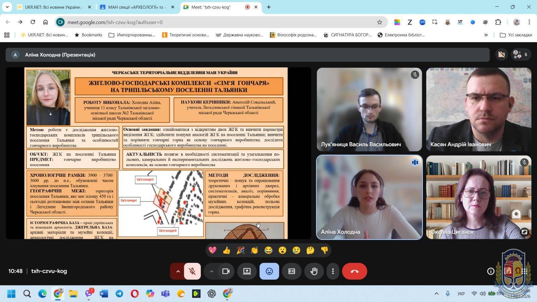This screenshot has height=302, width=537.
Task: Expand audio settings arrow next to microphone
Action: 178,271
